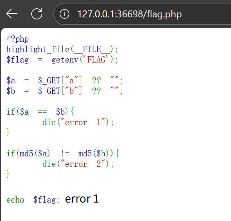Click the die("error 1") statement
This screenshot has height=221, width=231.
(78, 122)
